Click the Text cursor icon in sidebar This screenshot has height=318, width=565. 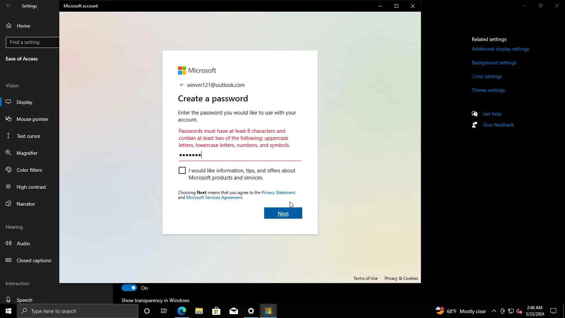click(8, 136)
